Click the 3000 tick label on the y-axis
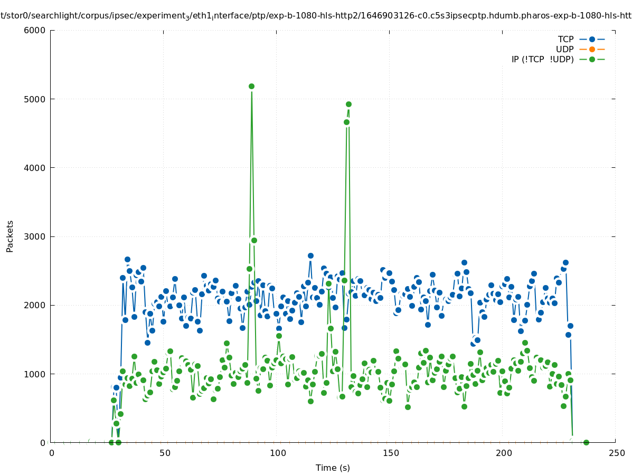The width and height of the screenshot is (632, 475). (35, 236)
